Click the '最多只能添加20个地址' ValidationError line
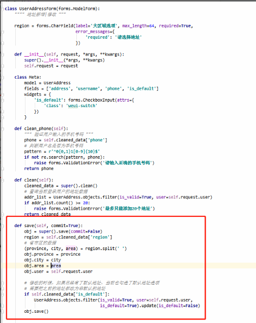Image resolution: width=256 pixels, height=323 pixels. coord(94,209)
